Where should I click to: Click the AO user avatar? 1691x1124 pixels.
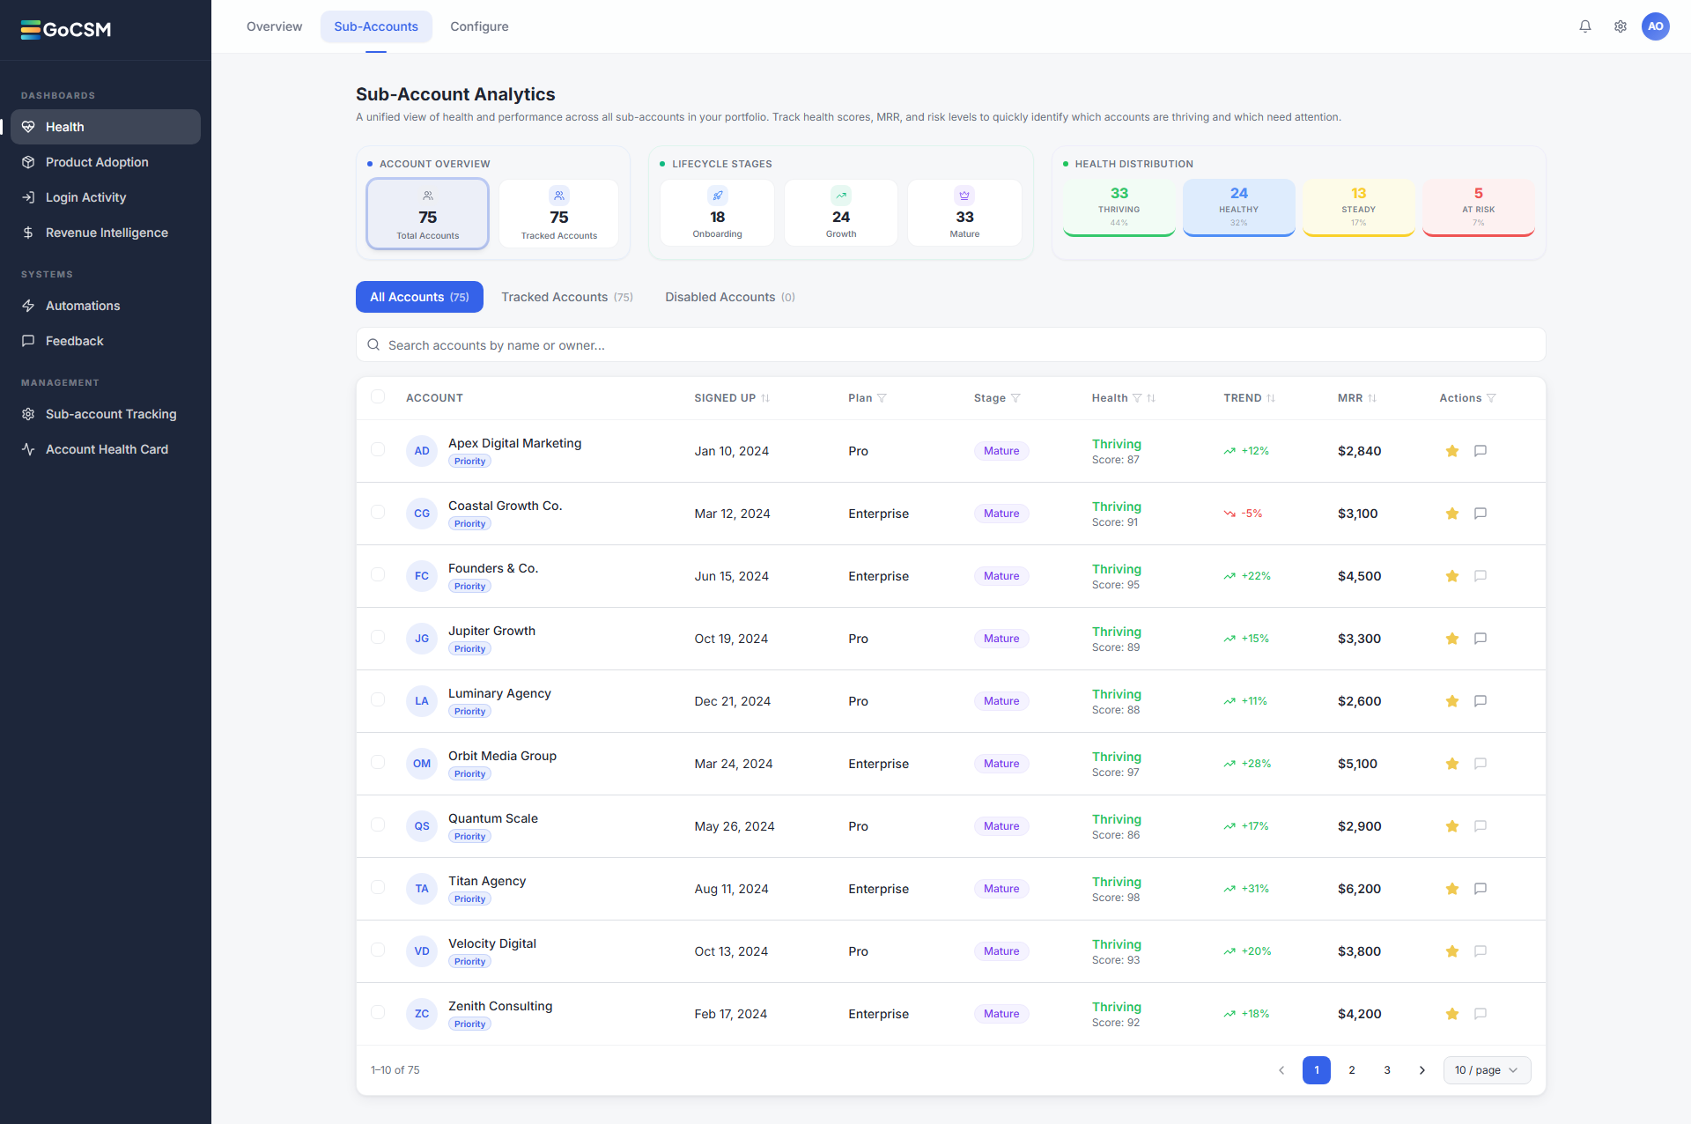click(x=1656, y=26)
